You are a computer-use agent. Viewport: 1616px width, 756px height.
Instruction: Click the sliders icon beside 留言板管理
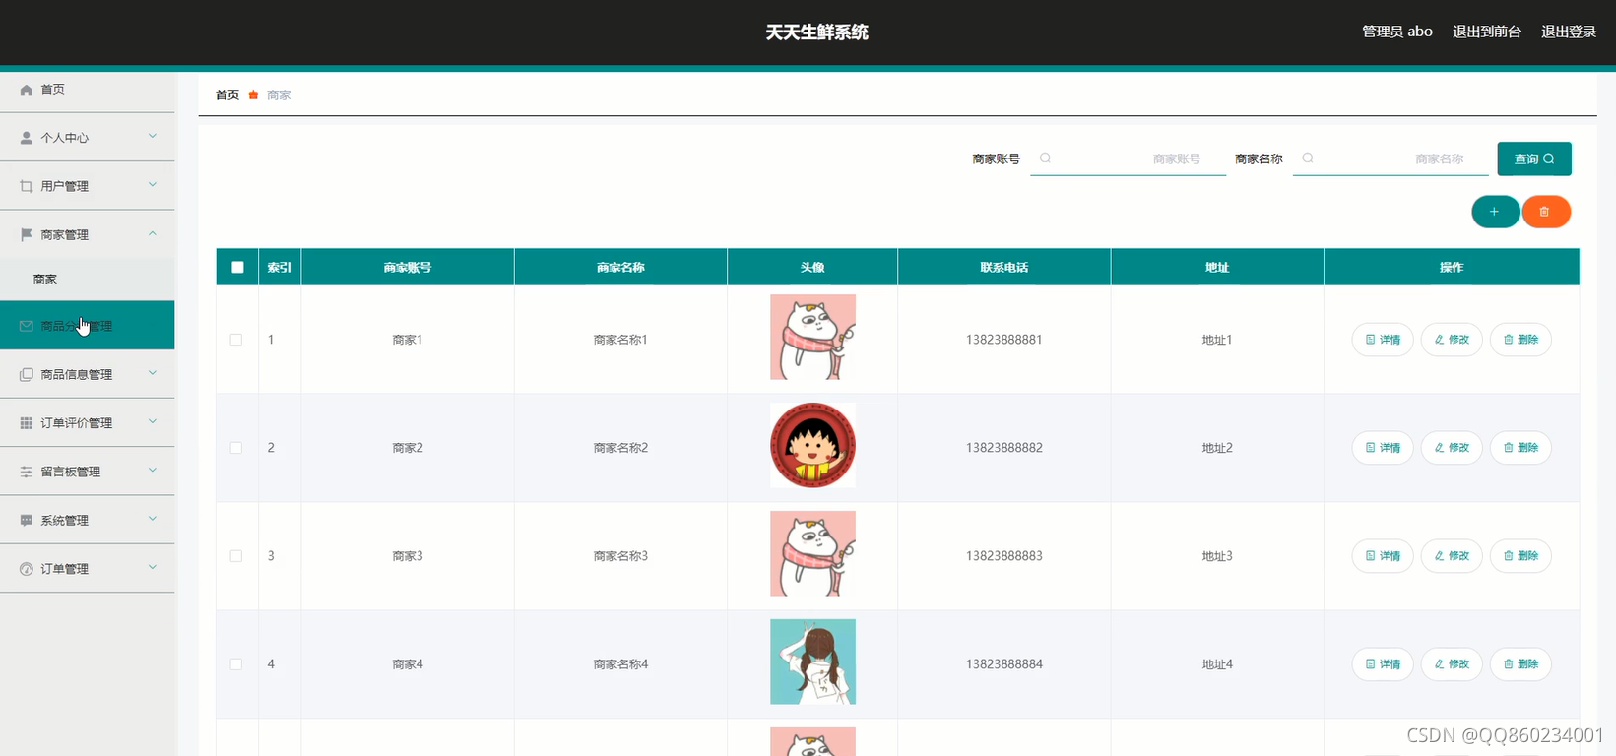coord(27,472)
